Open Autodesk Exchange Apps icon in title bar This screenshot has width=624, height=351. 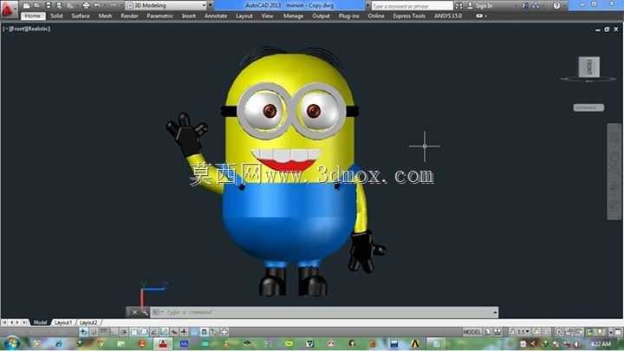(525, 5)
